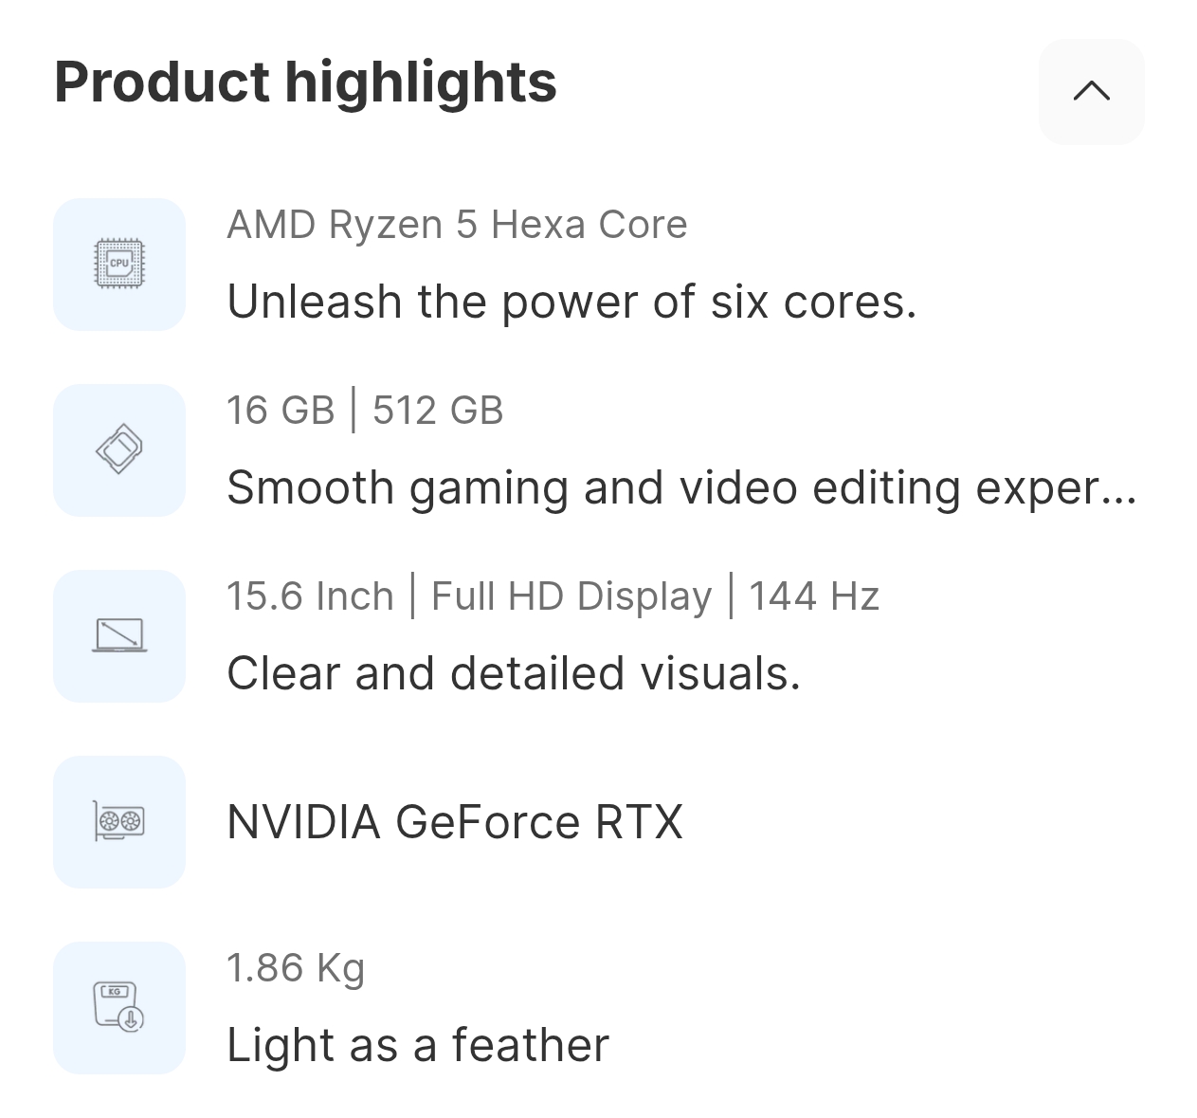Click the 144 Hz refresh rate label
Viewport: 1197px width, 1118px height.
pyautogui.click(x=814, y=596)
